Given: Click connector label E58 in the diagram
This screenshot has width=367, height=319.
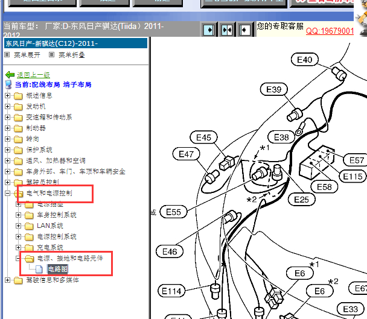Looking at the screenshot, I should coord(324,187).
